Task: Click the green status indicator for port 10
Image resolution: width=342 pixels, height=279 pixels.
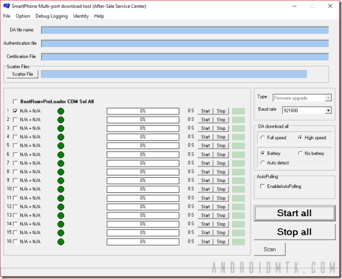Action: pyautogui.click(x=61, y=189)
